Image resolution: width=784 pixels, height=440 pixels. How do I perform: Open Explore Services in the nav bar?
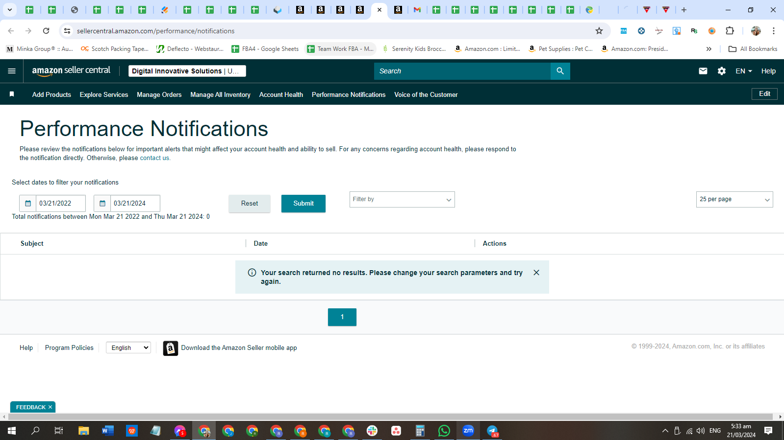pyautogui.click(x=104, y=94)
